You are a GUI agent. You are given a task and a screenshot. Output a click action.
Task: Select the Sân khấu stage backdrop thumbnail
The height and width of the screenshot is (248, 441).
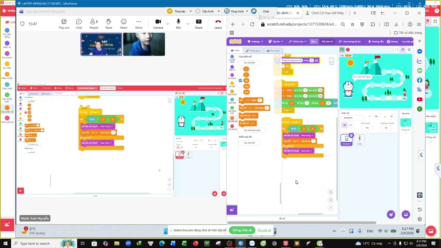(406, 123)
